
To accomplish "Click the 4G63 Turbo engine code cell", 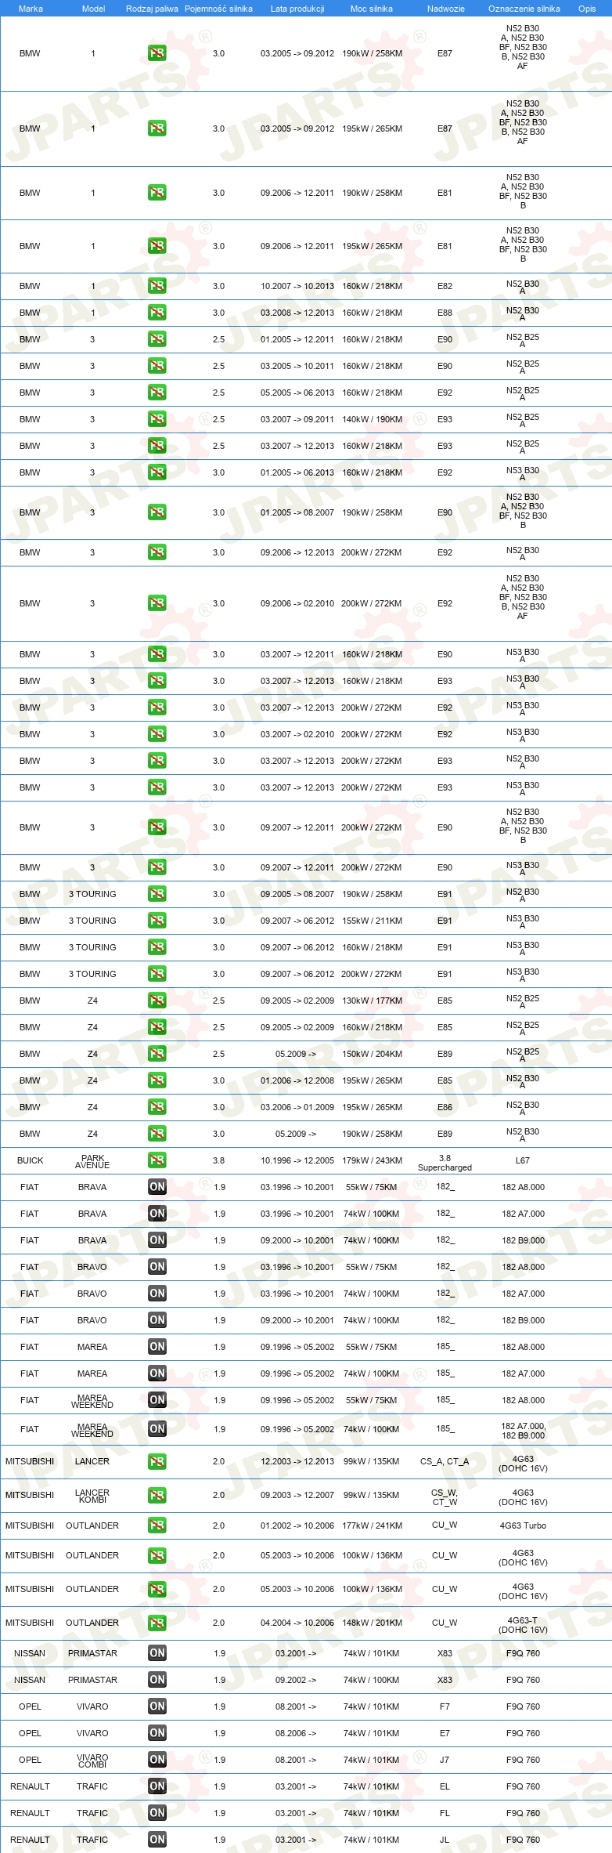I will [x=523, y=1525].
